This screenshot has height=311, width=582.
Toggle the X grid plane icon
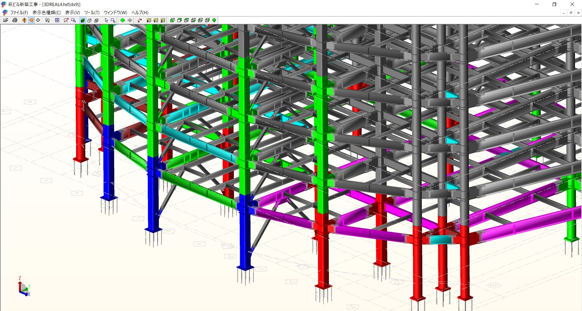pyautogui.click(x=149, y=20)
